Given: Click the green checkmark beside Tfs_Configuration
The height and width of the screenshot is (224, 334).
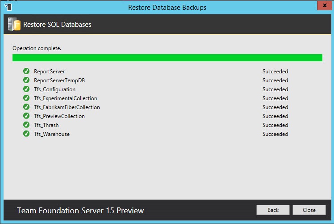Looking at the screenshot, I should (26, 89).
